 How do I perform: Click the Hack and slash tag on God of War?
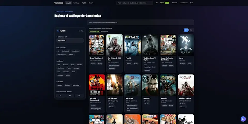[132, 109]
